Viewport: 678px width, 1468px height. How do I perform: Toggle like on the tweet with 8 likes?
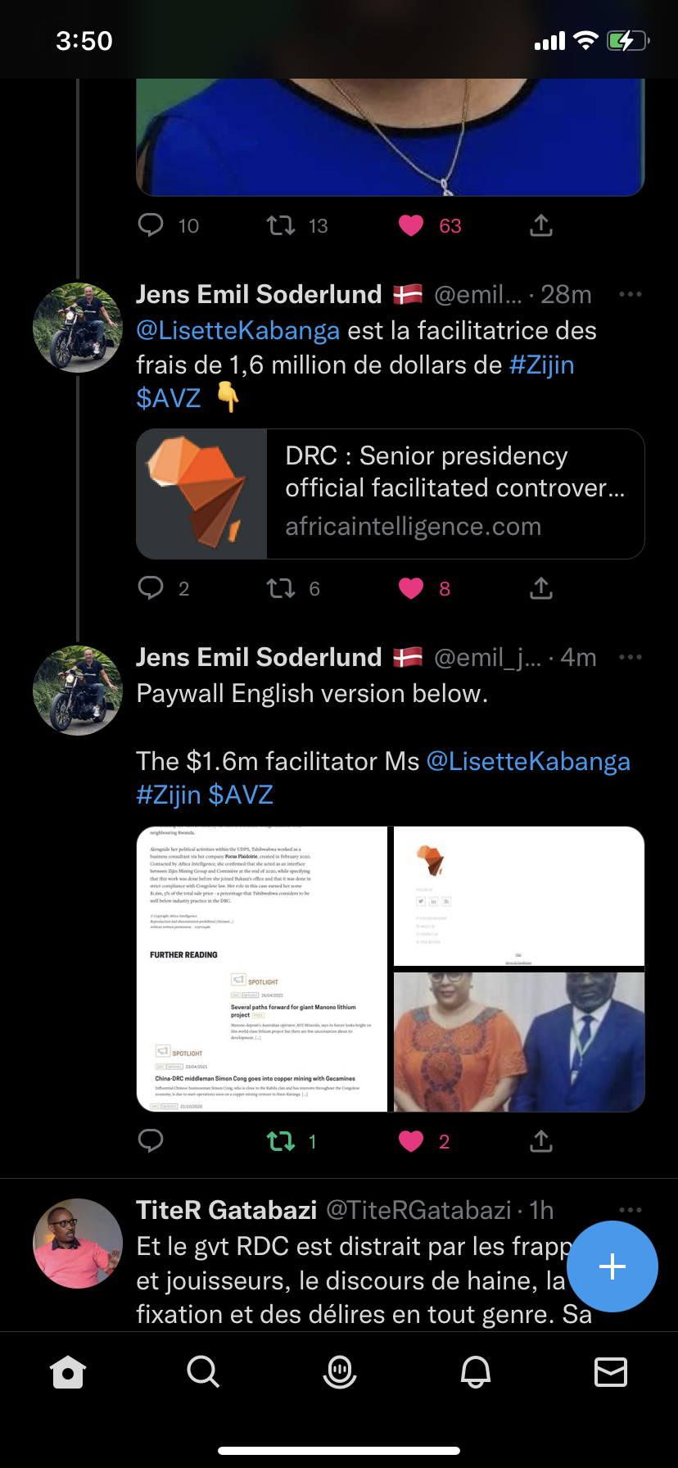tap(411, 588)
